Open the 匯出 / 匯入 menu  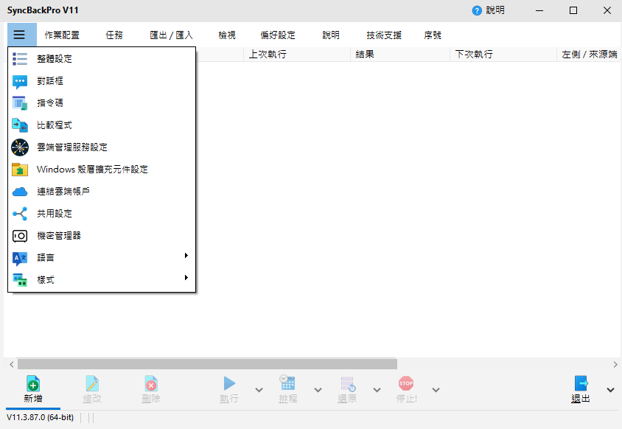coord(172,35)
